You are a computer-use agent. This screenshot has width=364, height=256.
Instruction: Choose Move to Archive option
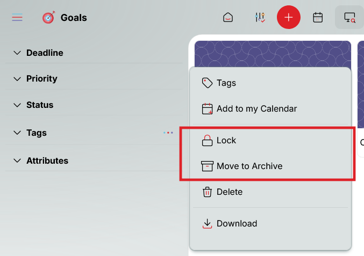tap(249, 166)
